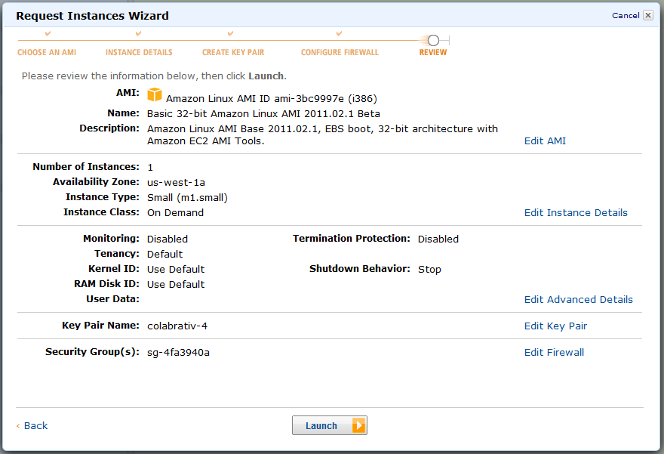Click the instance type Small (m1.small)
664x454 pixels.
(188, 197)
